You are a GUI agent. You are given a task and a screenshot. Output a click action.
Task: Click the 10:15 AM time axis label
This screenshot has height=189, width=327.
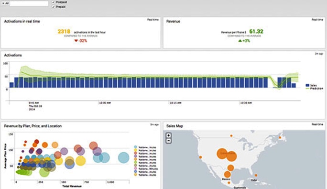(175, 103)
